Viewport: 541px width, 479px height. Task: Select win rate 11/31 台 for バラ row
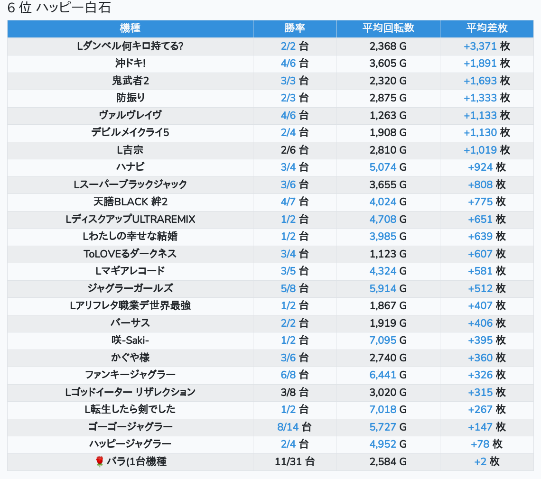(295, 461)
